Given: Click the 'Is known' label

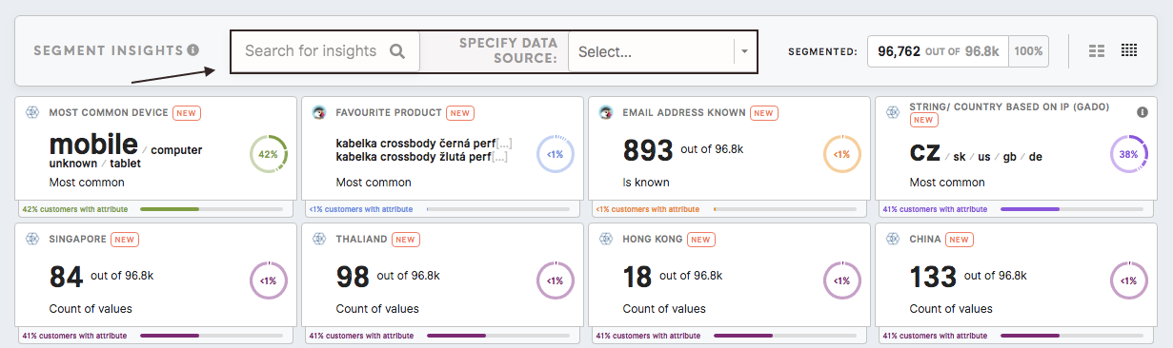Looking at the screenshot, I should (646, 182).
